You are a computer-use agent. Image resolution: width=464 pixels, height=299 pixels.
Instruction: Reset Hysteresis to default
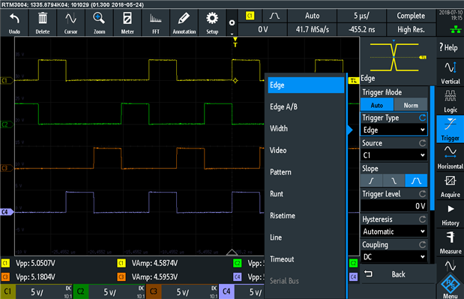tap(422, 220)
